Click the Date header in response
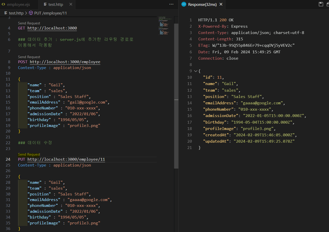This screenshot has width=329, height=232. click(239, 52)
